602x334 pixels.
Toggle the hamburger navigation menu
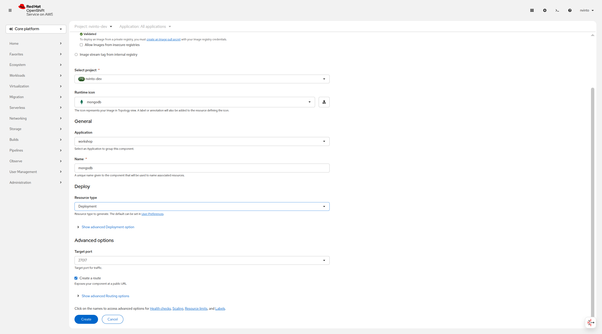[10, 10]
